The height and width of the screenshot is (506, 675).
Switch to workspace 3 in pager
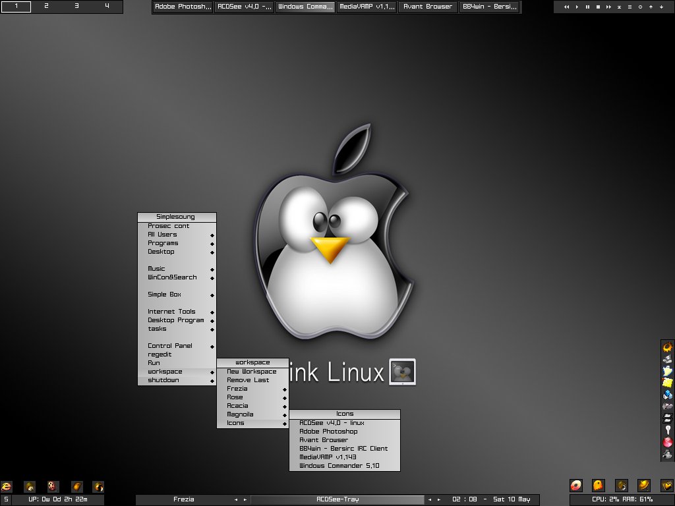(x=76, y=6)
